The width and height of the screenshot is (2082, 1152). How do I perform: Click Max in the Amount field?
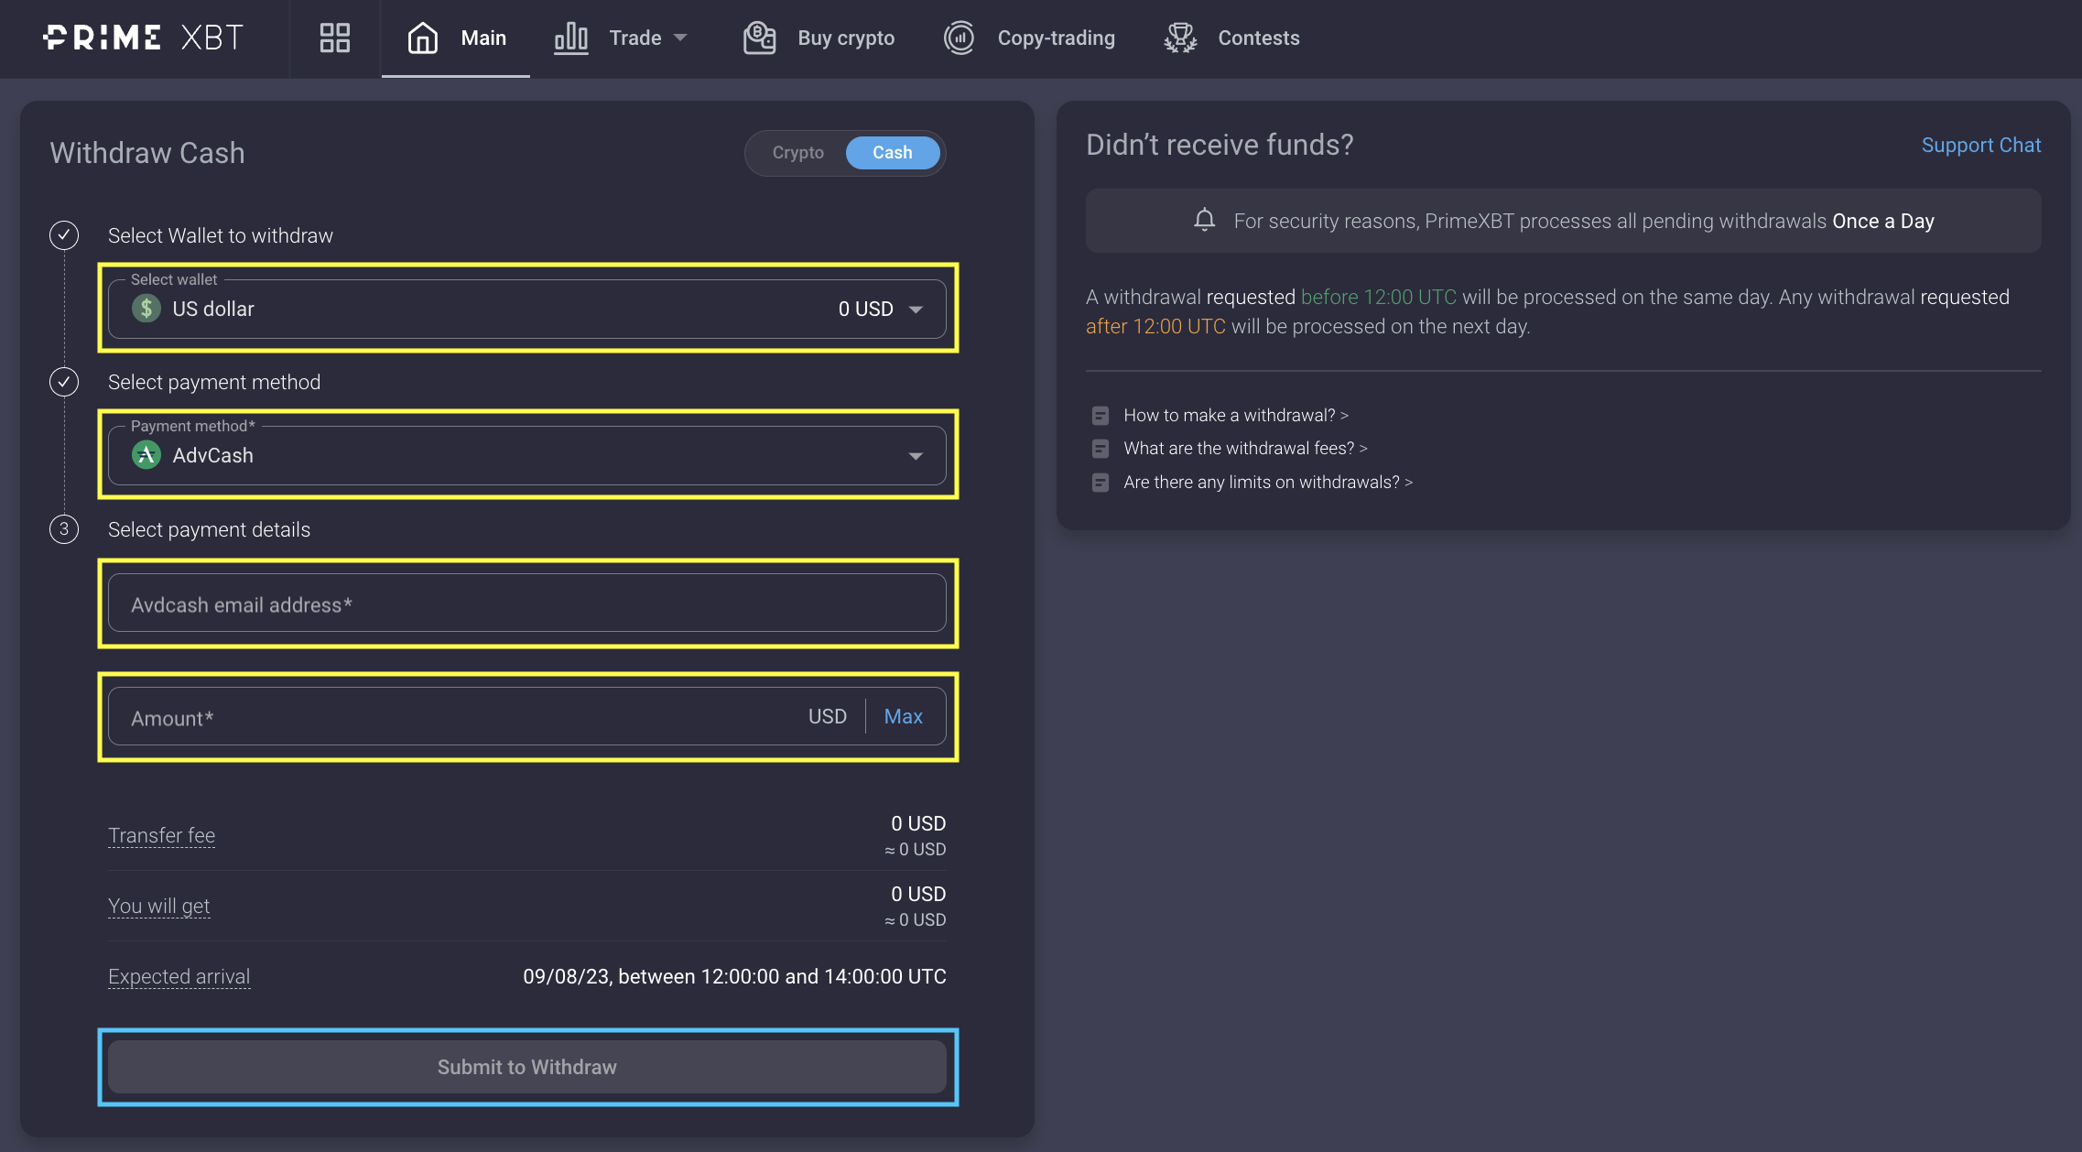(x=903, y=716)
